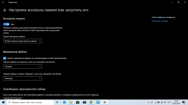Open the Action Center notifications icon
This screenshot has height=105, width=188.
tap(184, 102)
